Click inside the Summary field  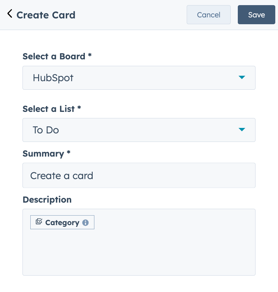(139, 175)
